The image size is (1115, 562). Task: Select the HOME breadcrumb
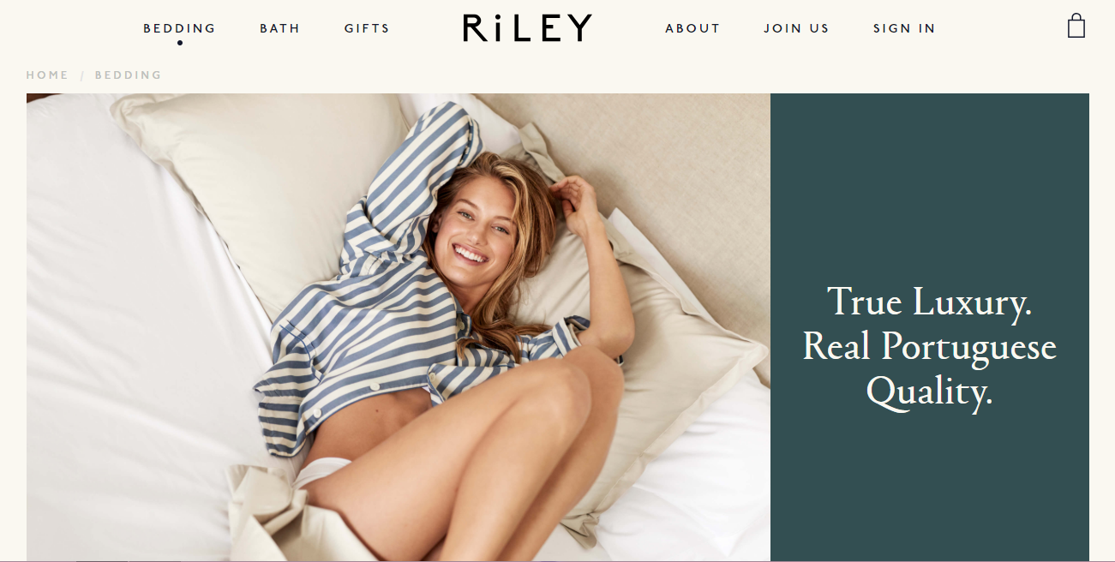coord(47,75)
